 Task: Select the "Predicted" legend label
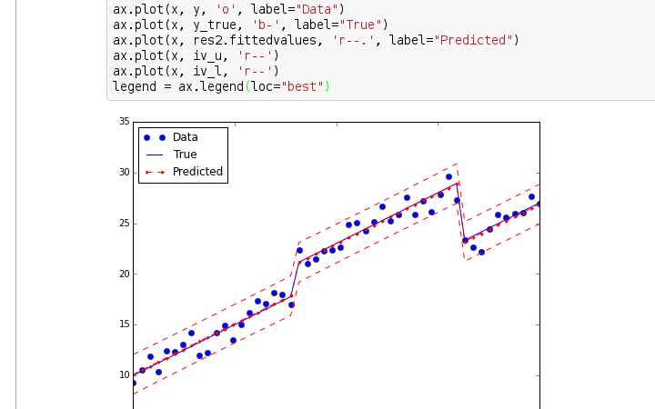[197, 172]
